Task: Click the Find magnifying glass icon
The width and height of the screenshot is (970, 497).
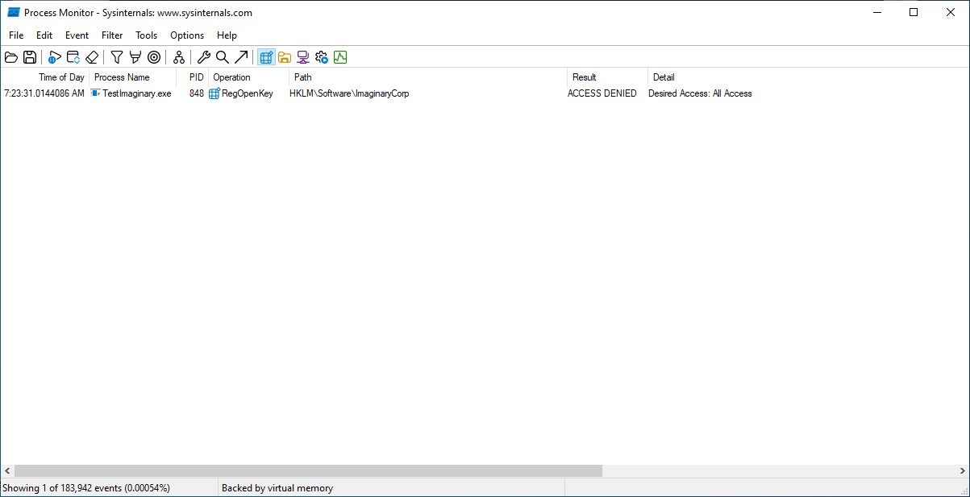Action: [223, 57]
